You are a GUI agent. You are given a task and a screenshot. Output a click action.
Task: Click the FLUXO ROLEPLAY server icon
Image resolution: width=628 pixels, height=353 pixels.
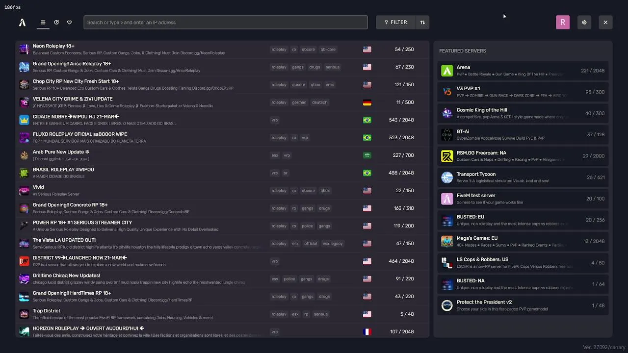(24, 137)
